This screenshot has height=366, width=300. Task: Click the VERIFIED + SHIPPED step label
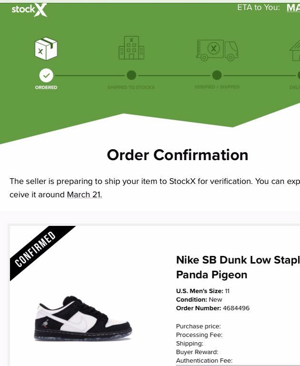tap(217, 87)
